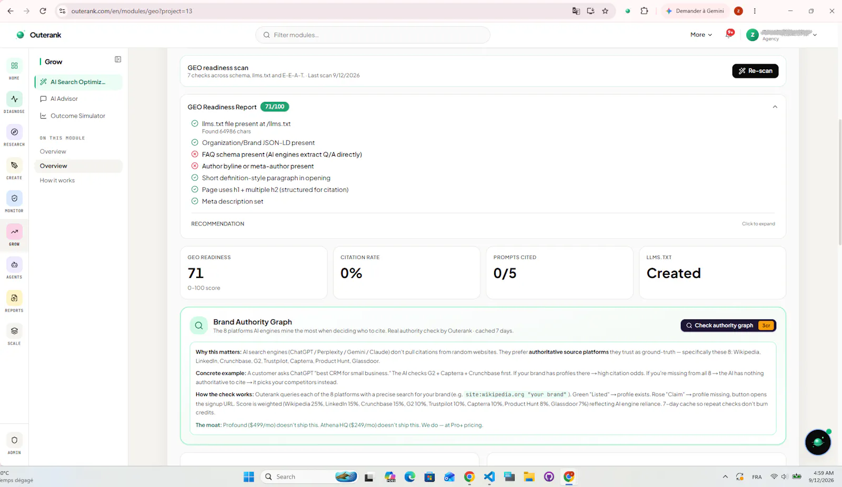Open the Outcome Simulator item
This screenshot has width=842, height=487.
click(78, 116)
